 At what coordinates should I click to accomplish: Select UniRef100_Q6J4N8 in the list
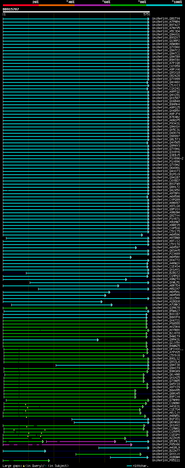166,374
